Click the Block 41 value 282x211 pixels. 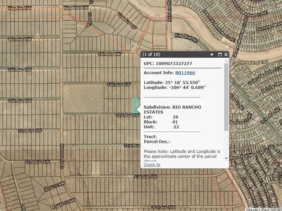[175, 122]
